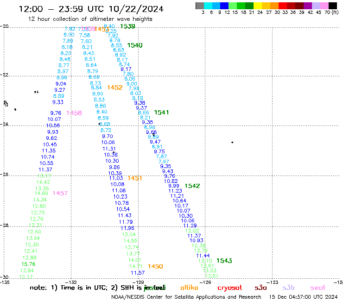Click the 12.94 wave height value

tap(27, 270)
